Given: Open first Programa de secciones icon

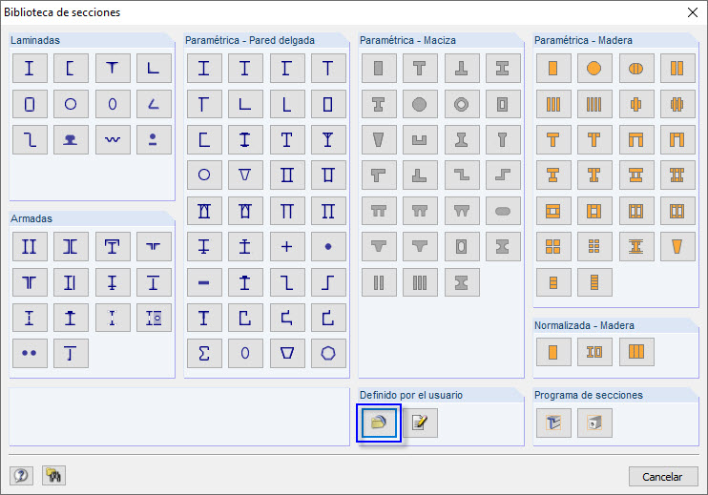Looking at the screenshot, I should click(552, 422).
